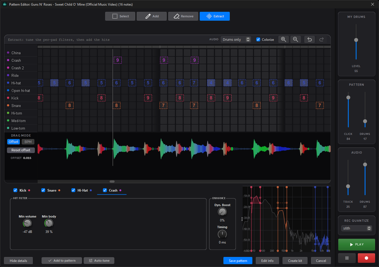The width and height of the screenshot is (379, 267).
Task: Click the Audio Drums slider handle
Action: click(x=365, y=165)
